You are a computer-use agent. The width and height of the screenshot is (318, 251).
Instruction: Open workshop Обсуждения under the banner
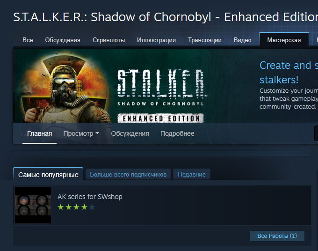[x=130, y=133]
